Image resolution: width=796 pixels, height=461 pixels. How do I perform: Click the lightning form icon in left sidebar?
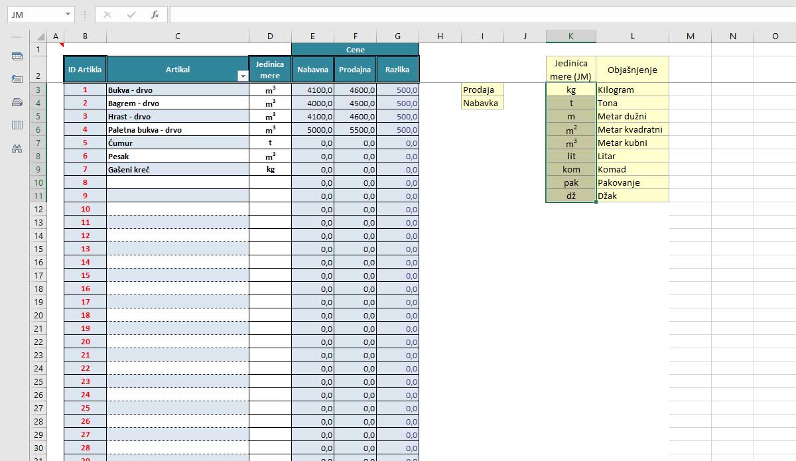coord(17,79)
